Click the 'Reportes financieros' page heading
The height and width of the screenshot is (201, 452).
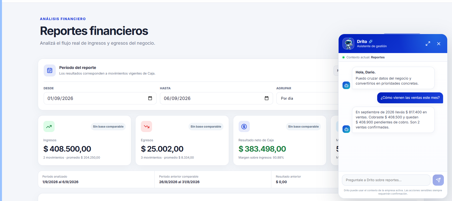94,31
